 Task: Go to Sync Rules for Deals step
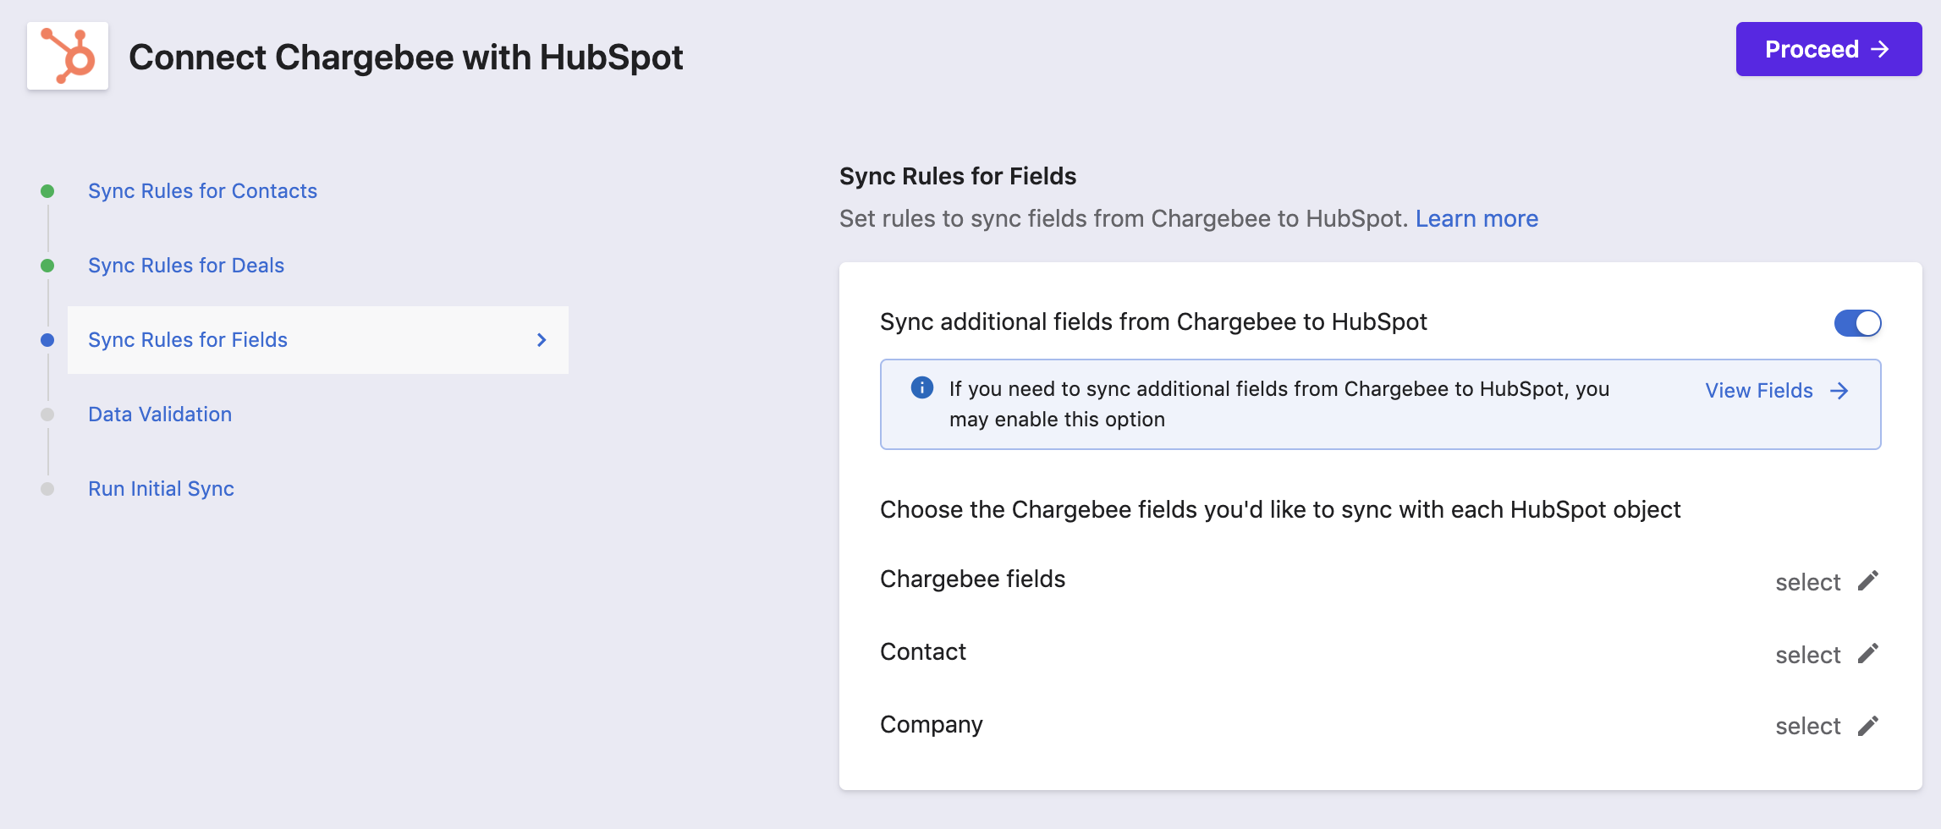click(186, 266)
